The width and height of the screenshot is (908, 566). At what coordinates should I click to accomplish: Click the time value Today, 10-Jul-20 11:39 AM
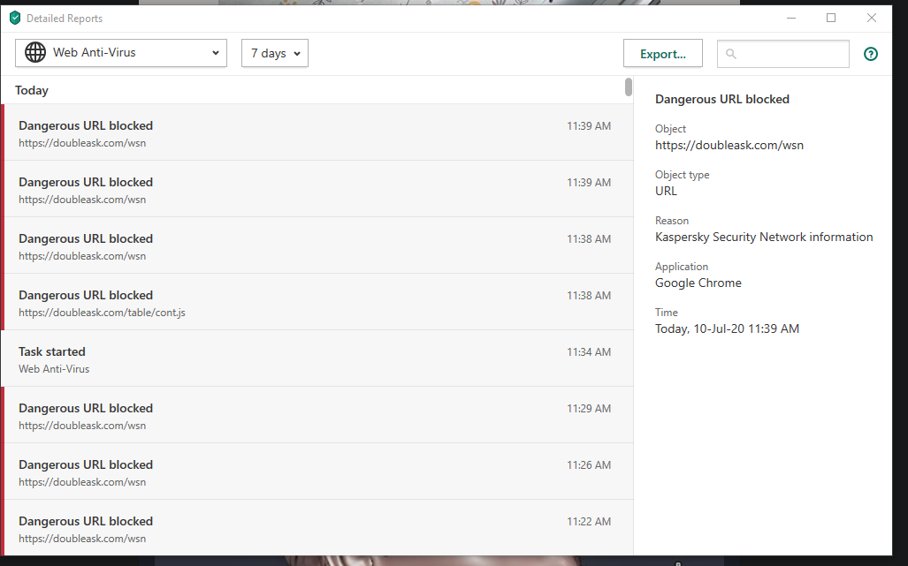point(727,329)
